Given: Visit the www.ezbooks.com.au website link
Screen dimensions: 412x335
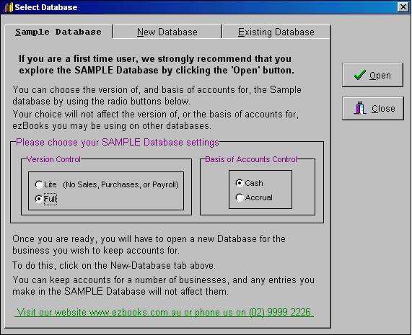Looking at the screenshot, I should coord(164,313).
